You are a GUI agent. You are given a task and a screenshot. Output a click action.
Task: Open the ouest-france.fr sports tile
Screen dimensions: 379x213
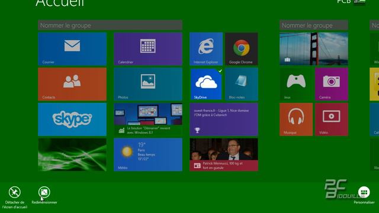224,120
